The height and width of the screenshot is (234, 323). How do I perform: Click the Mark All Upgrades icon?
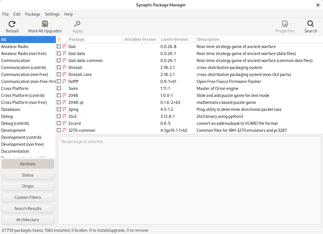pos(45,24)
